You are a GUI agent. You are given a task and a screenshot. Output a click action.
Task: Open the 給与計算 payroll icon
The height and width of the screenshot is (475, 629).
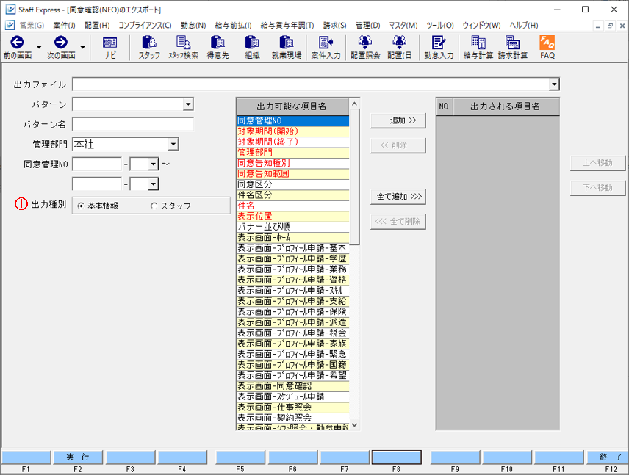pos(478,47)
